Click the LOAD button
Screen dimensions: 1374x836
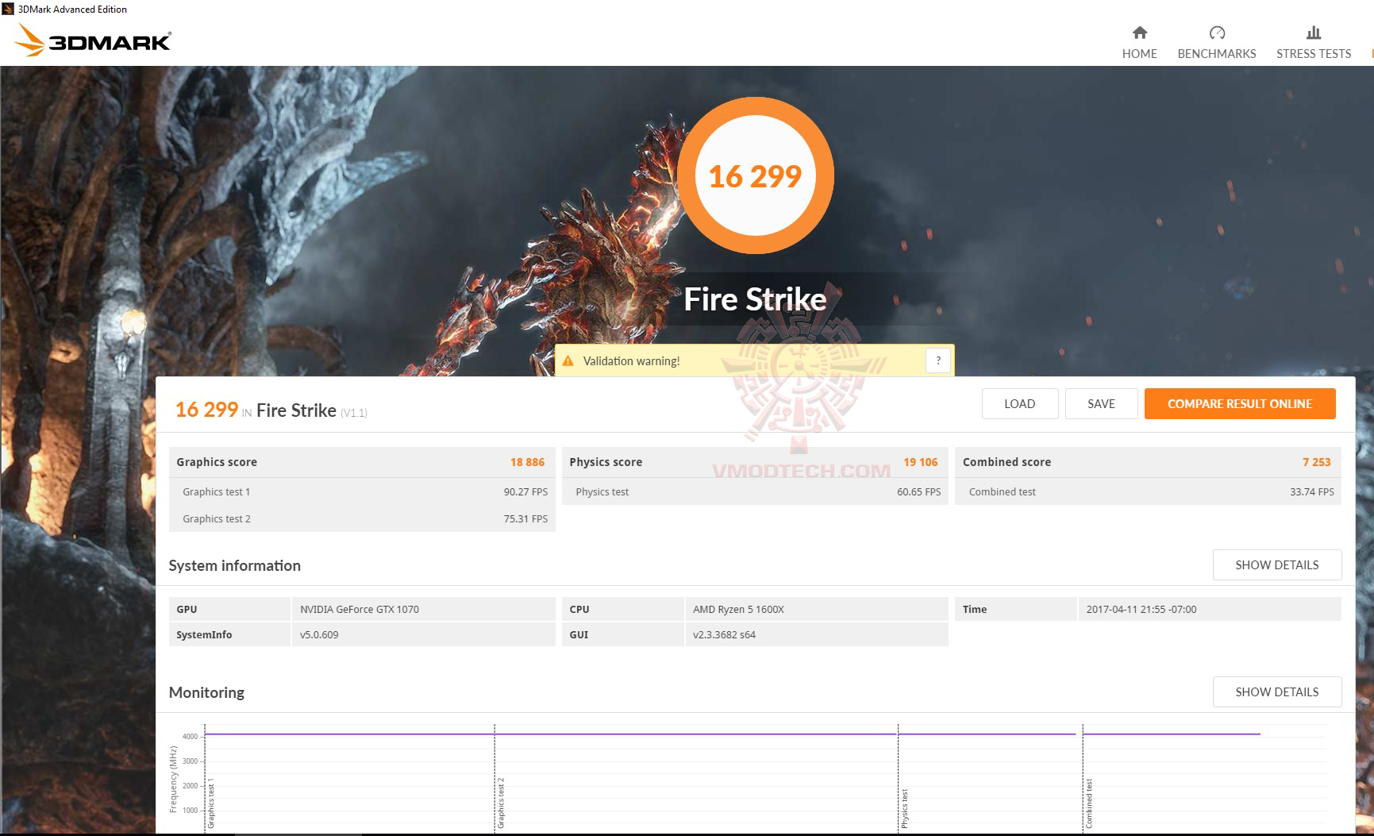[x=1019, y=403]
